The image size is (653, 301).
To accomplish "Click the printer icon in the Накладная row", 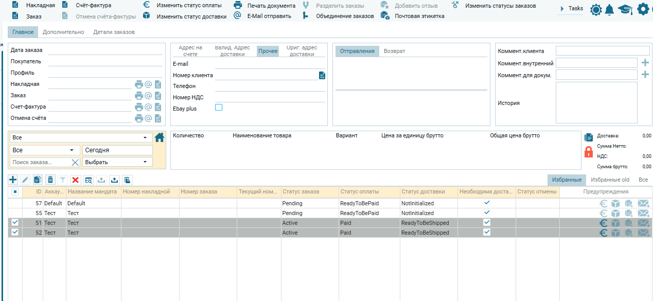I will pos(139,84).
